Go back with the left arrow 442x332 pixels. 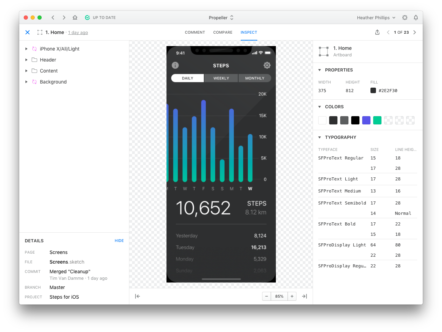[x=53, y=18]
